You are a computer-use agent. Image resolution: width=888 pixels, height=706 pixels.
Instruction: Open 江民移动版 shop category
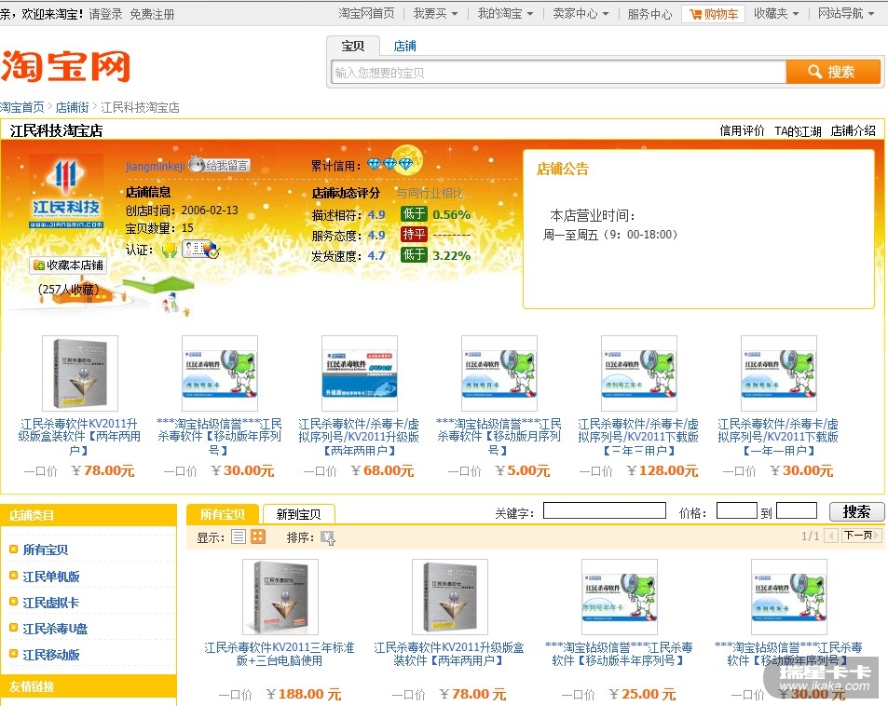coord(51,655)
